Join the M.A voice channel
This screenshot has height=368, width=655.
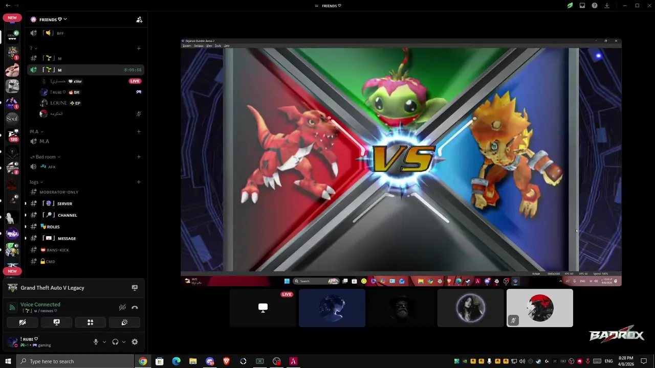(85, 141)
